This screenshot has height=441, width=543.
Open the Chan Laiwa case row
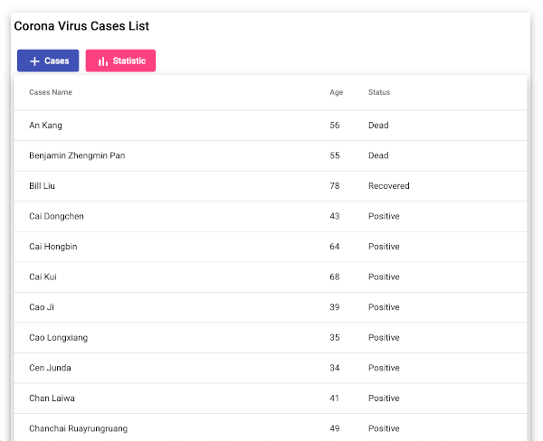(x=271, y=399)
